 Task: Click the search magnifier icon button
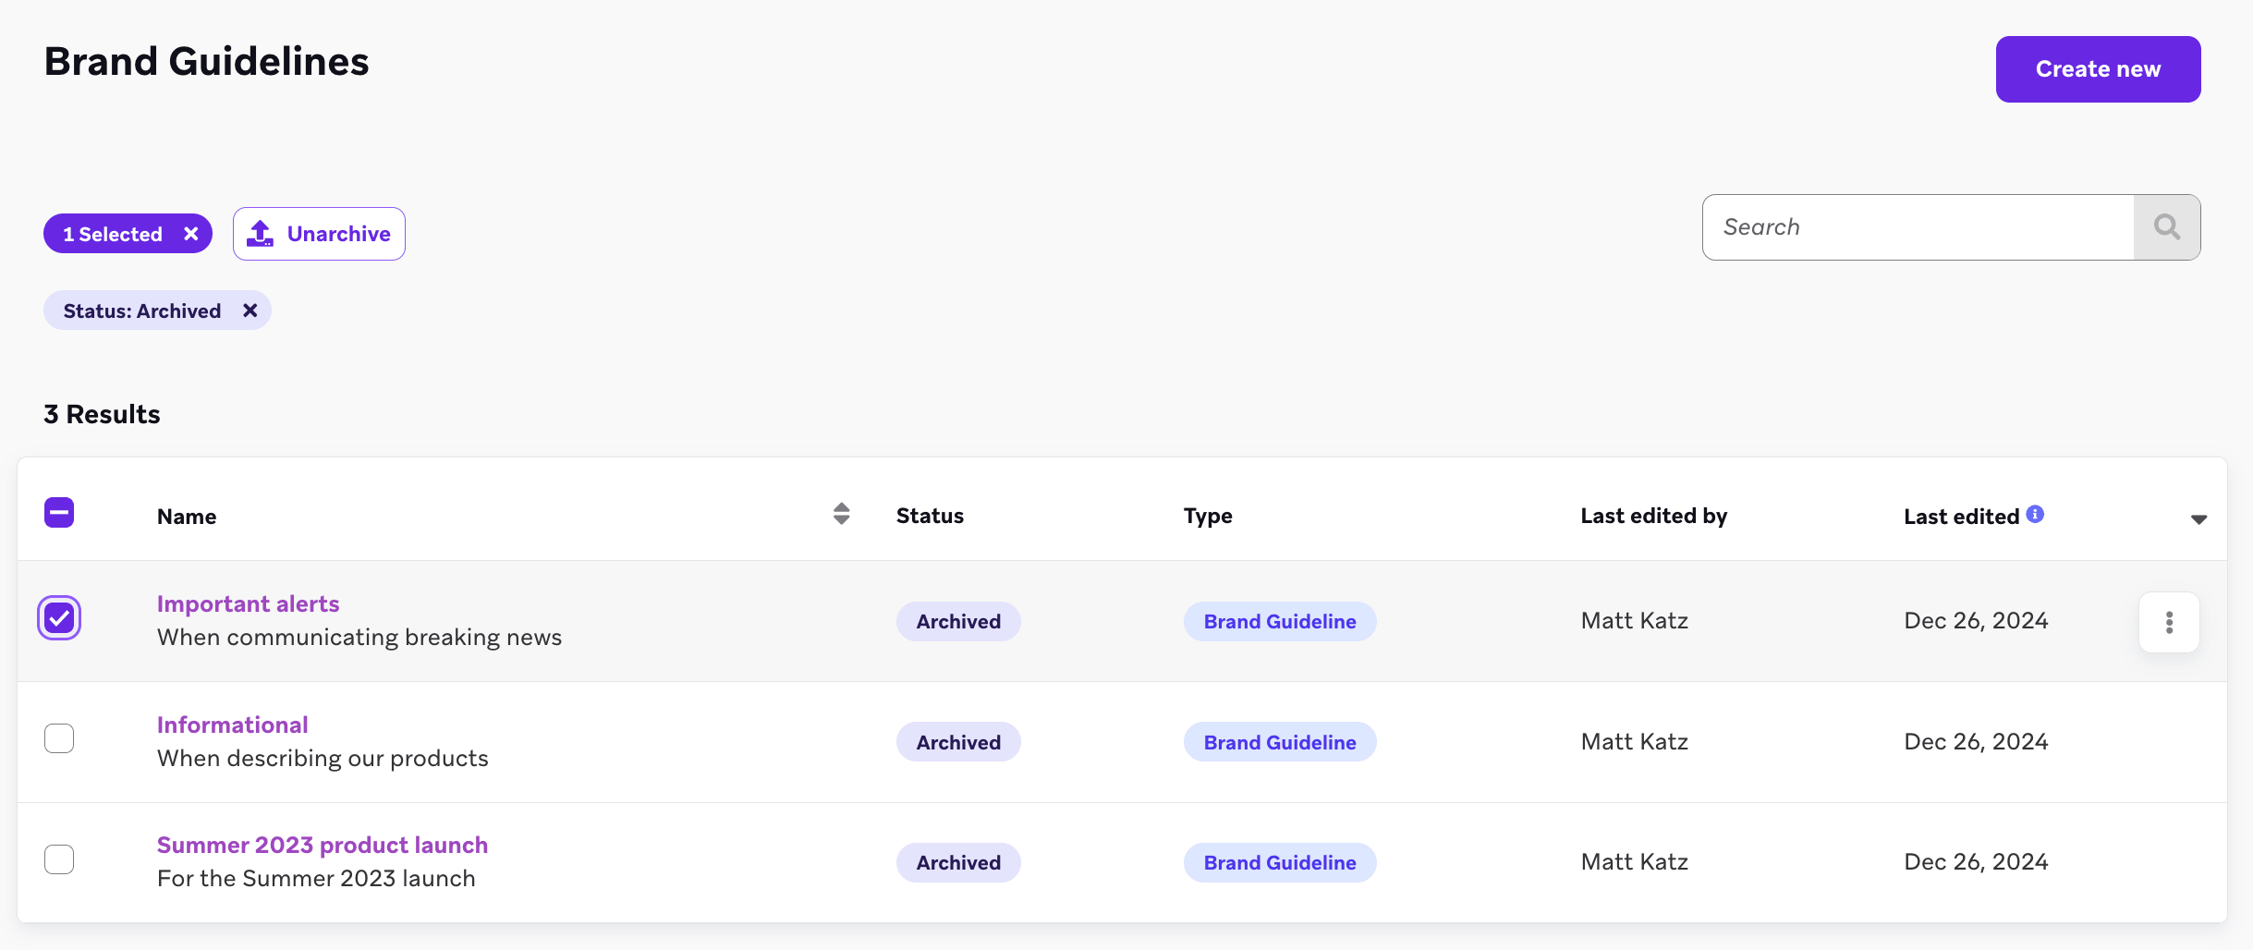[2167, 227]
